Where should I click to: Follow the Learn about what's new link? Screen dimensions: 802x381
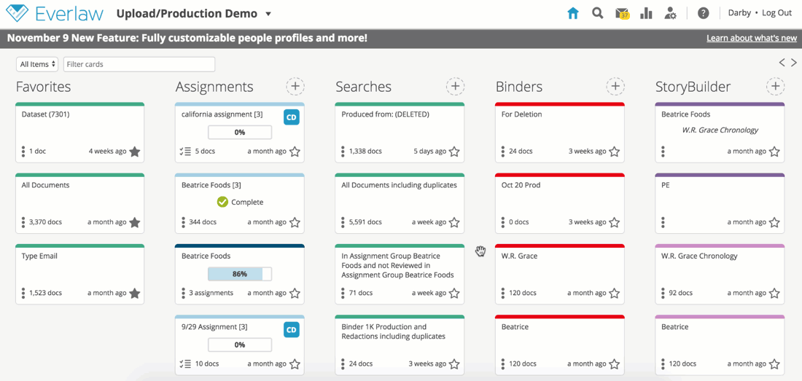coord(752,39)
